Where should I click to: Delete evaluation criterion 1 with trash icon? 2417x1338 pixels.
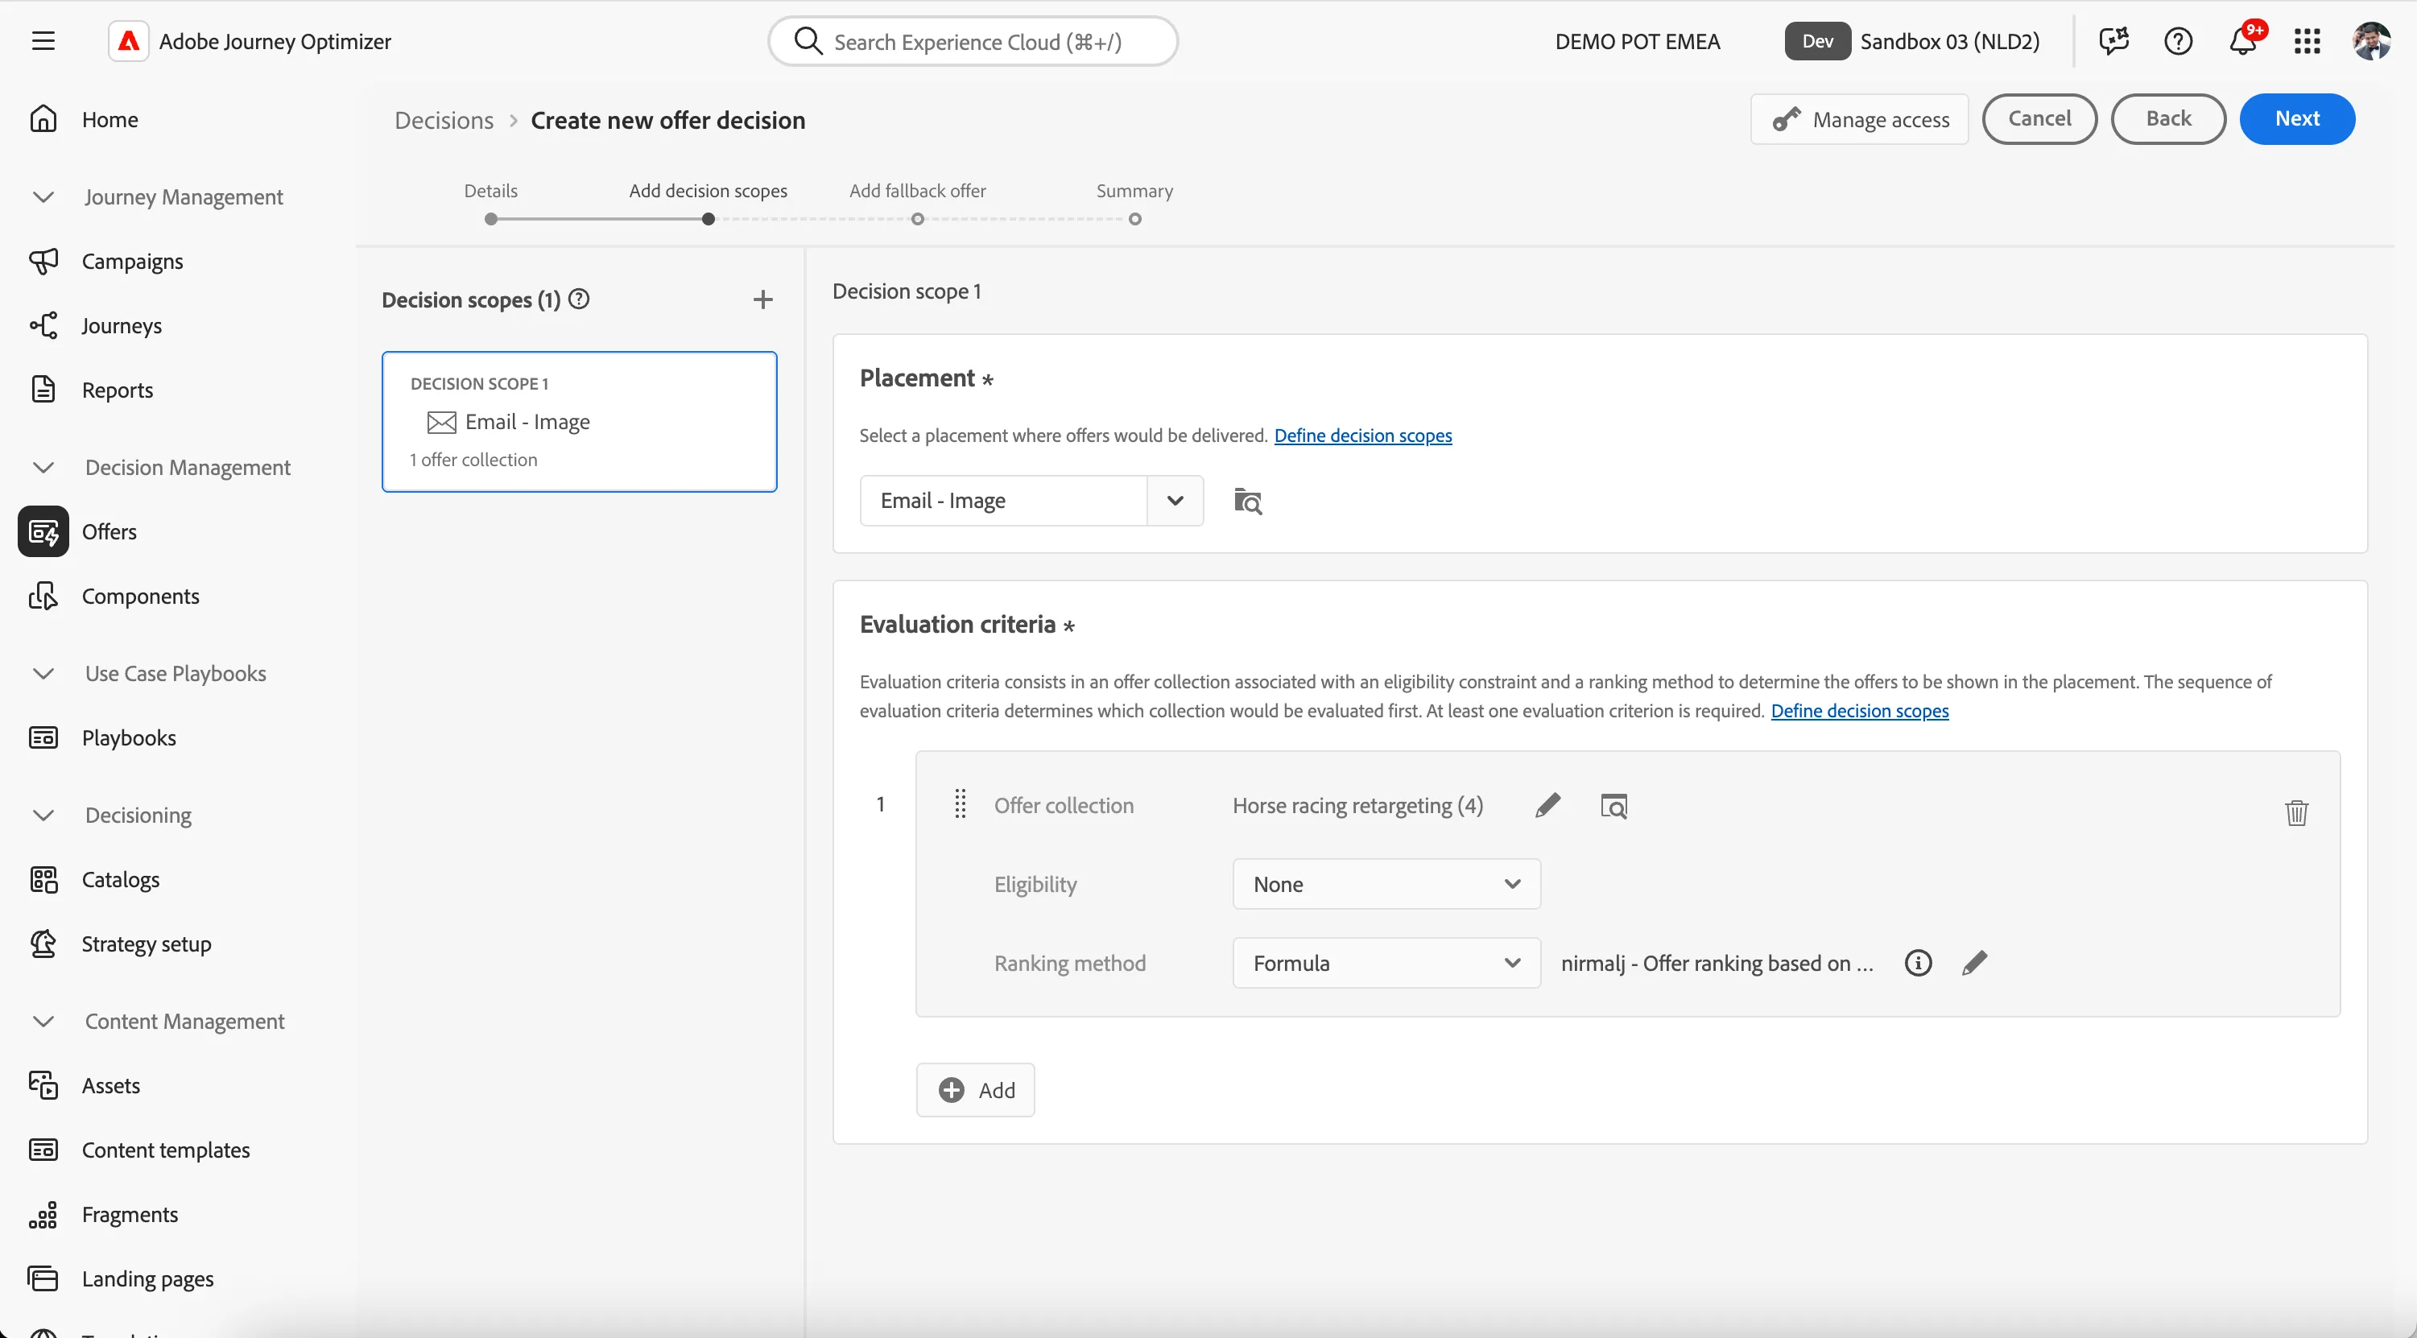[2296, 812]
